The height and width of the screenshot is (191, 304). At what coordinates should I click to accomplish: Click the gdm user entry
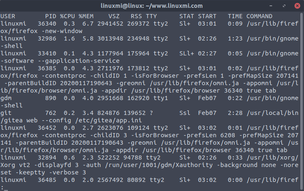[6, 98]
